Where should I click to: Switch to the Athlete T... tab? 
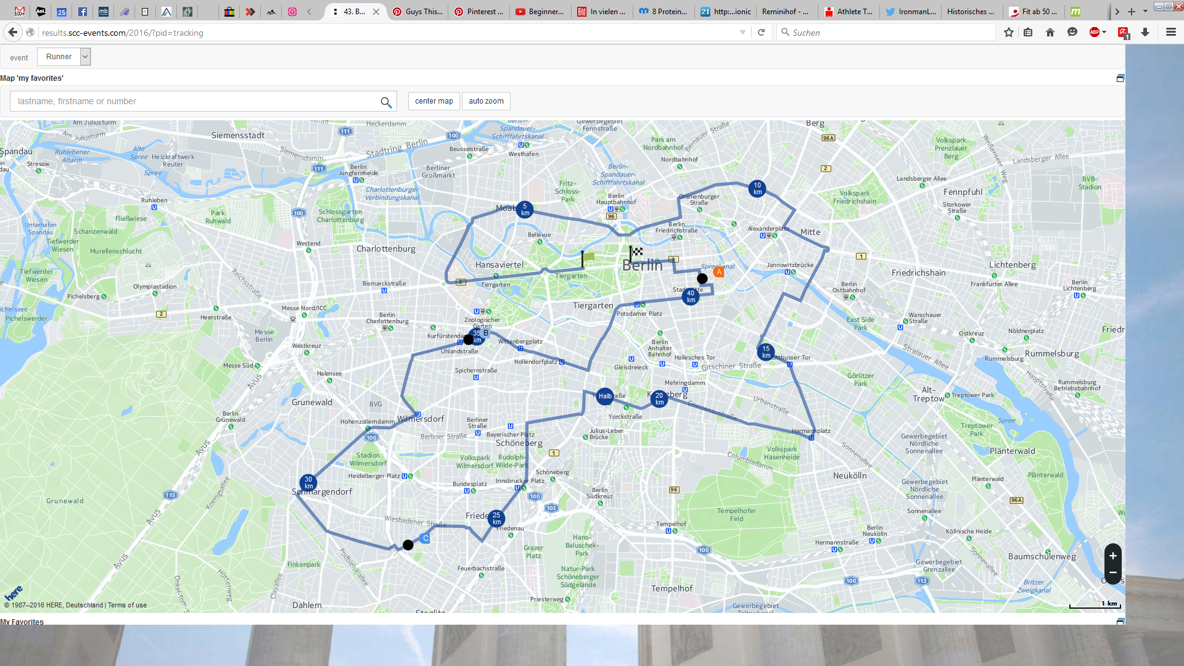(849, 11)
